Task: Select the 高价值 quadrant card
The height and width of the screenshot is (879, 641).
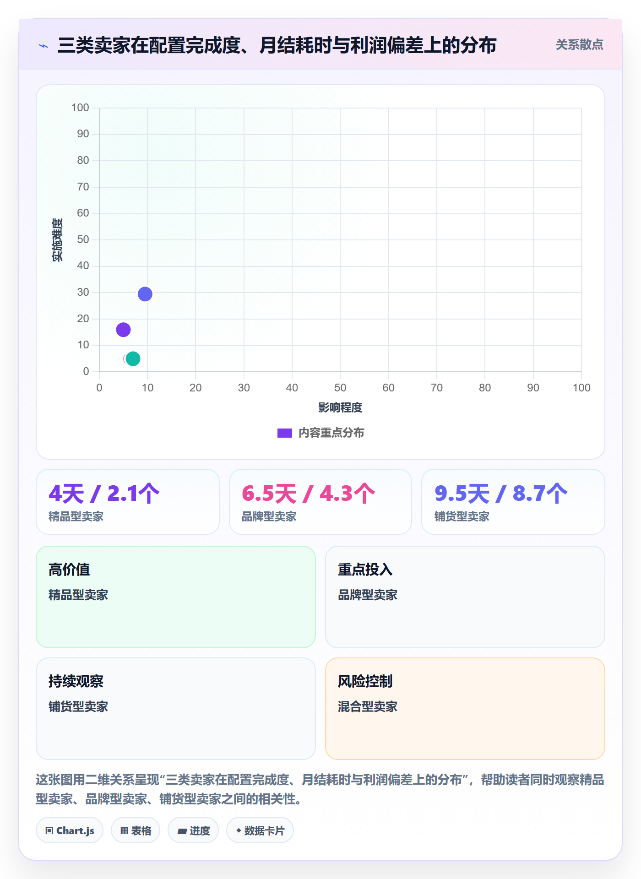Action: (x=176, y=597)
